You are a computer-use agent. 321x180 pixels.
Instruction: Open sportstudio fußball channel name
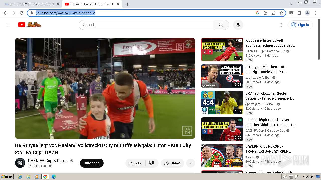point(258,78)
